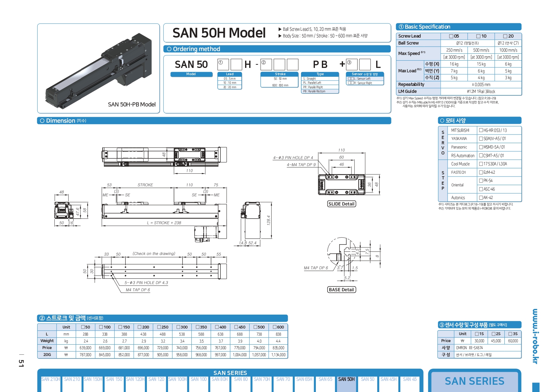Image resolution: width=554 pixels, height=392 pixels.
Task: Click the Ordering method section header
Action: point(277,49)
